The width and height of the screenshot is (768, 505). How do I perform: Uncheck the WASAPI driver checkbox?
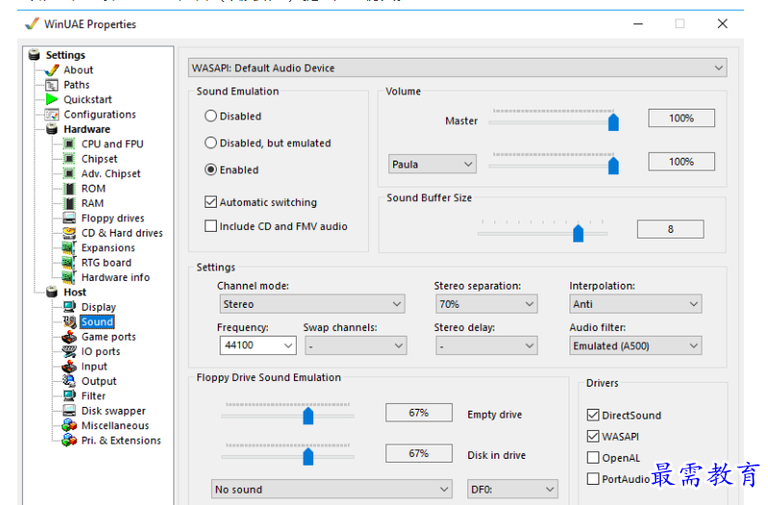(x=594, y=436)
